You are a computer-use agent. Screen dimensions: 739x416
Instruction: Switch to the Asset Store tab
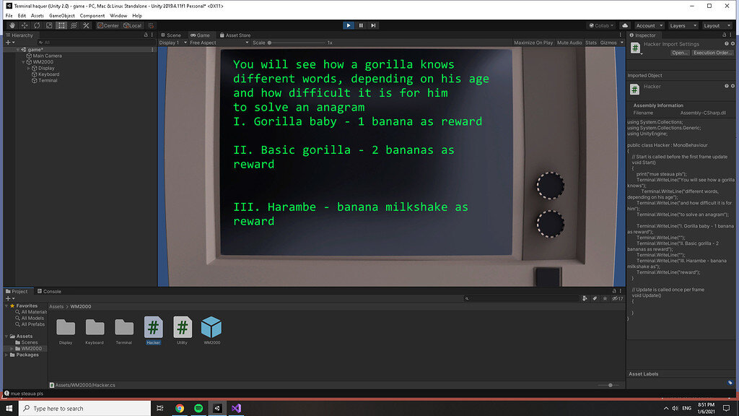(235, 35)
